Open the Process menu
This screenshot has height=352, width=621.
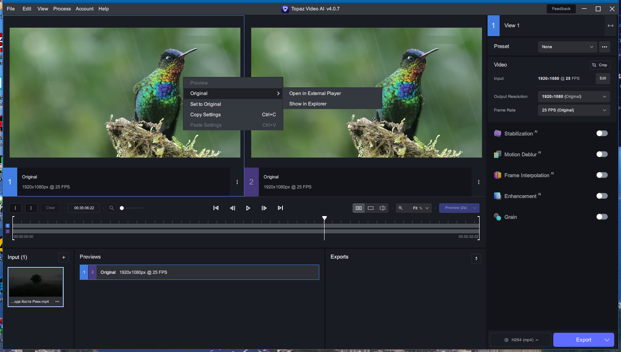[62, 9]
